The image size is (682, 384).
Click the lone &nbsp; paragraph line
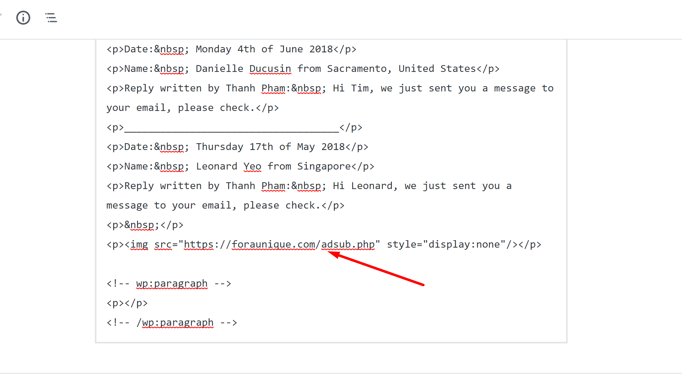pyautogui.click(x=145, y=225)
